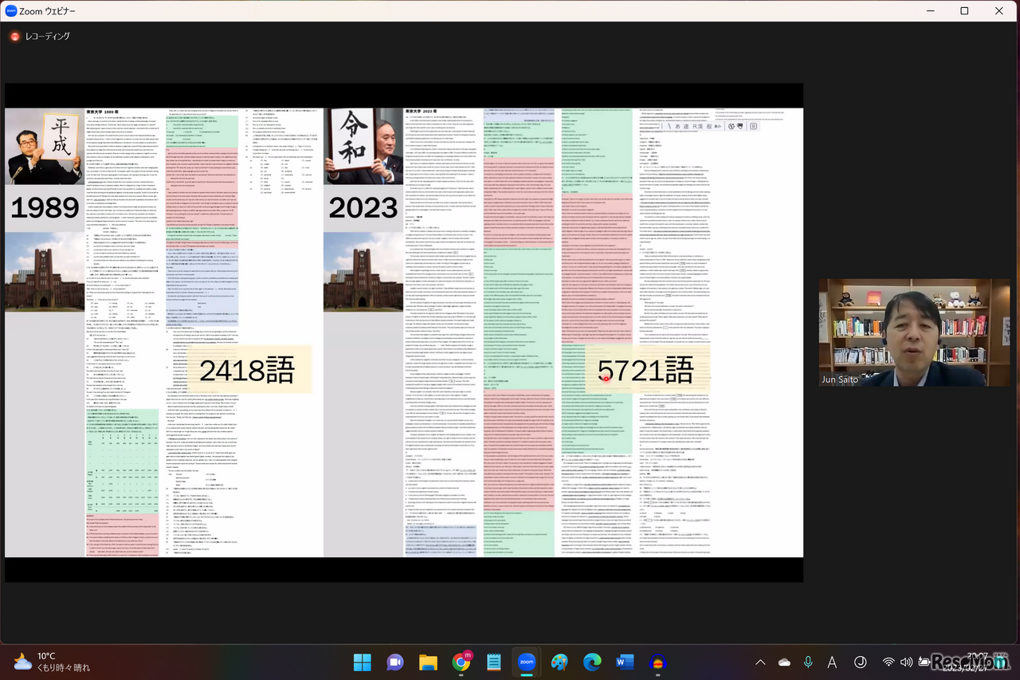This screenshot has height=680, width=1020.
Task: Click the OneDrive cloud tray icon
Action: [785, 662]
